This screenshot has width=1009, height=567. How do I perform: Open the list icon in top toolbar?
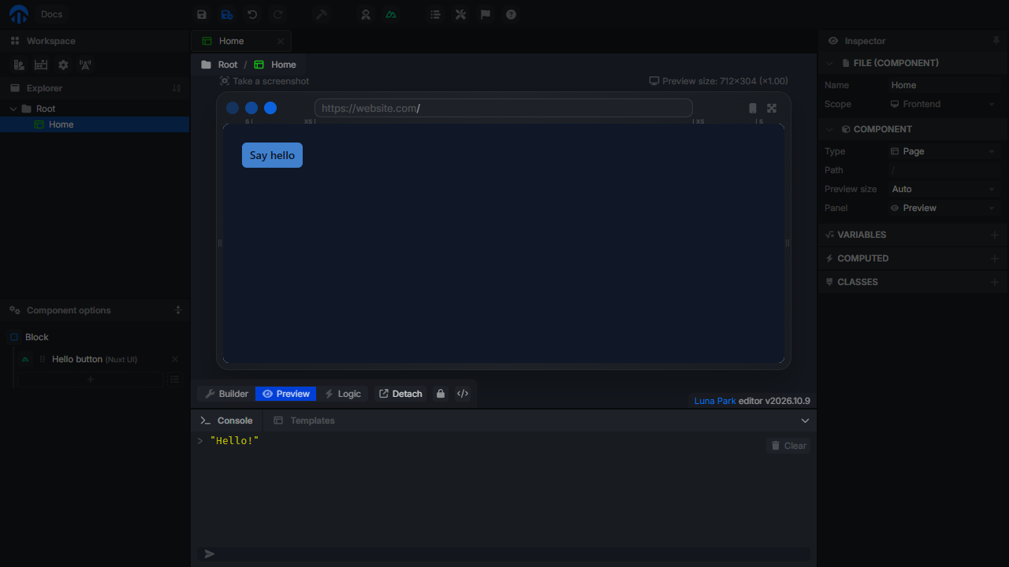(435, 14)
